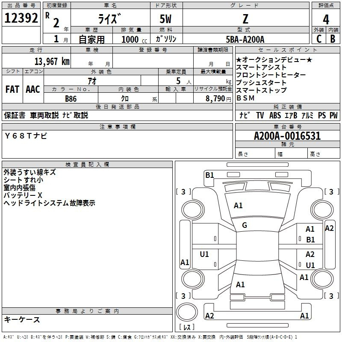Viewport: 342px width, 342px height.
Task: Click the 評価点 header
Action: tap(326, 6)
